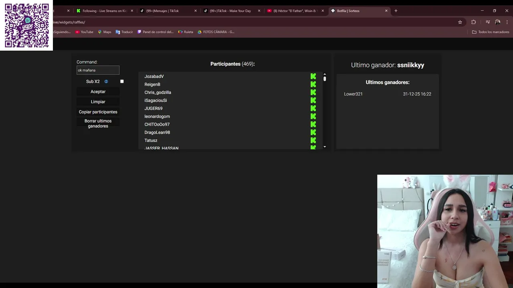The height and width of the screenshot is (288, 513).
Task: Close the Héctor El Father YouTube tab
Action: [x=323, y=11]
